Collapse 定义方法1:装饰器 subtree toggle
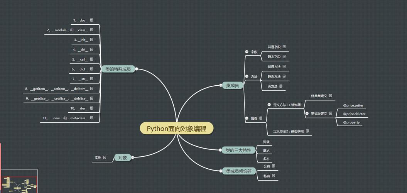This screenshot has height=193, width=407. tap(269, 104)
